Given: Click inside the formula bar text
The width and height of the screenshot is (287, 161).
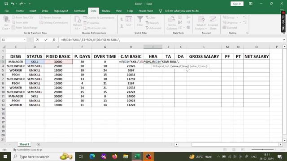Looking at the screenshot, I should [170, 40].
